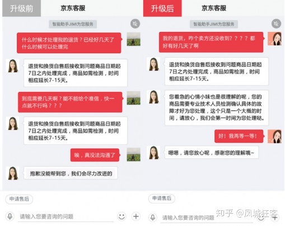
Task: Click the 申请售后 button in right chat
Action: click(x=162, y=198)
